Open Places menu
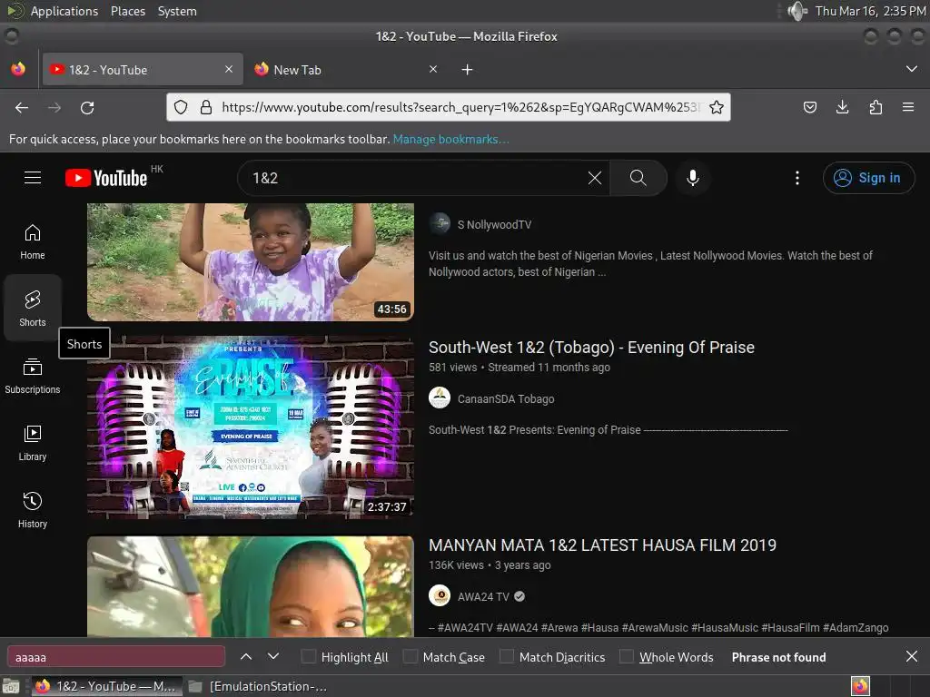The height and width of the screenshot is (697, 930). click(x=127, y=11)
